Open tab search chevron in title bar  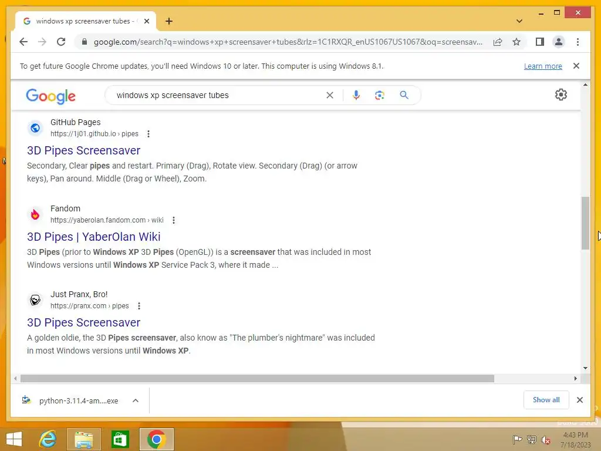click(x=519, y=21)
